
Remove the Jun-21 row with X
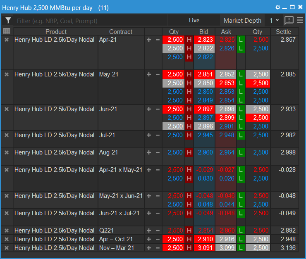[7, 109]
